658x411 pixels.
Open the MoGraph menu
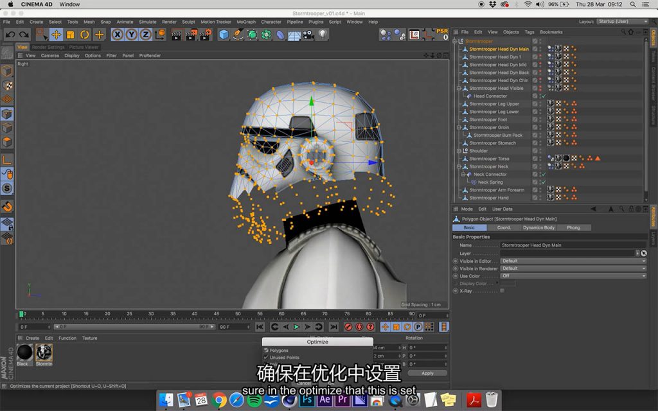click(246, 22)
